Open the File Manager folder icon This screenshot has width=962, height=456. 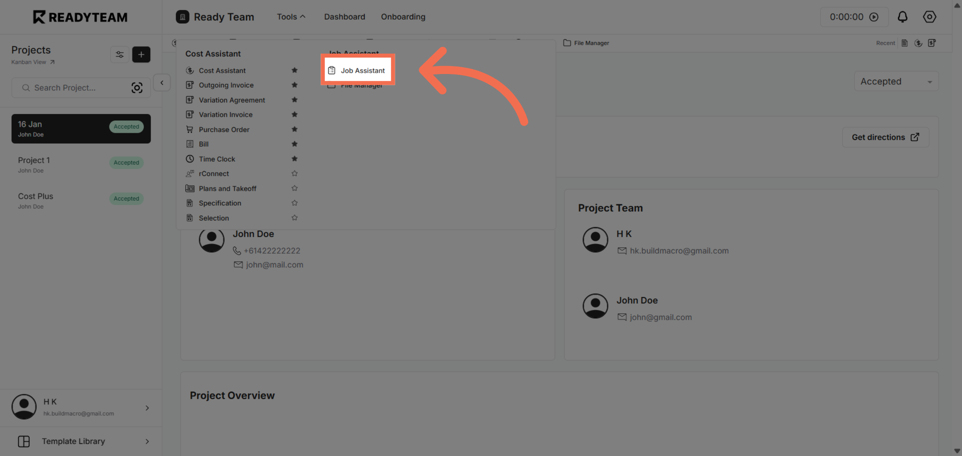(566, 43)
